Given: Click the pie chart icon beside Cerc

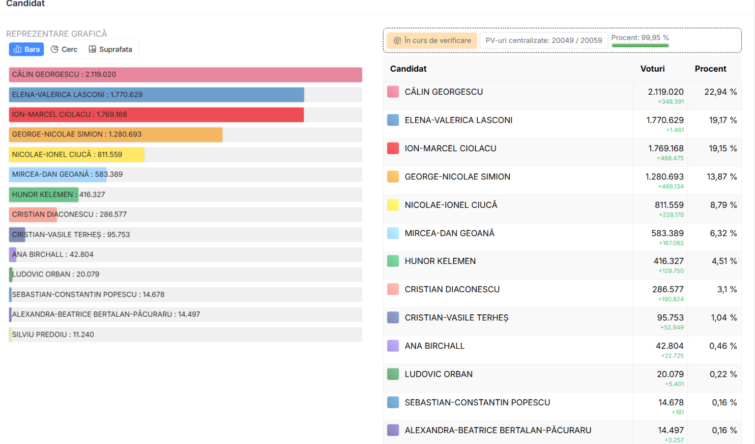Looking at the screenshot, I should pos(55,49).
